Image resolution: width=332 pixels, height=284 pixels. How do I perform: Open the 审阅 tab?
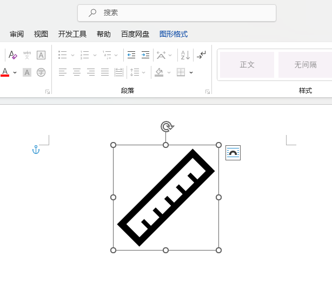tap(17, 34)
